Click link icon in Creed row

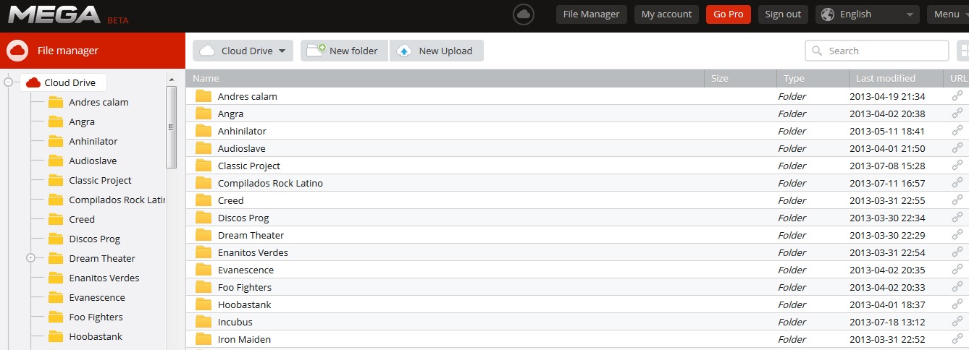coord(957,200)
